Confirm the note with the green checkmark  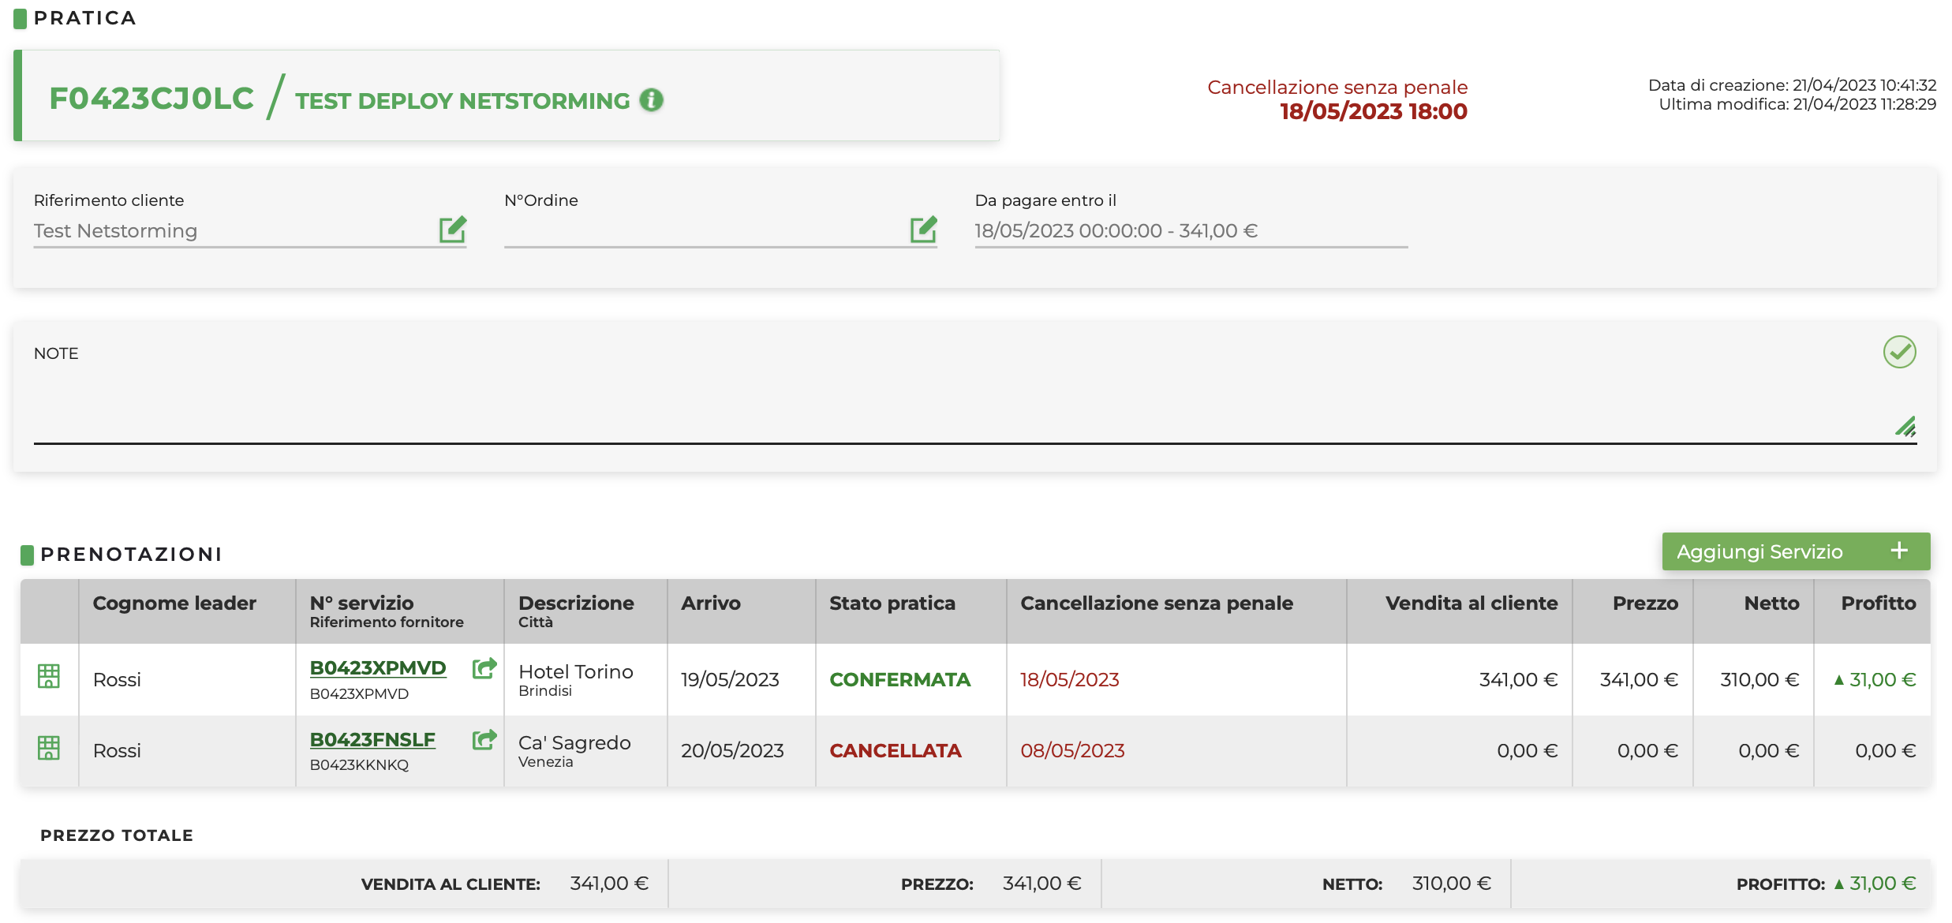pos(1899,352)
